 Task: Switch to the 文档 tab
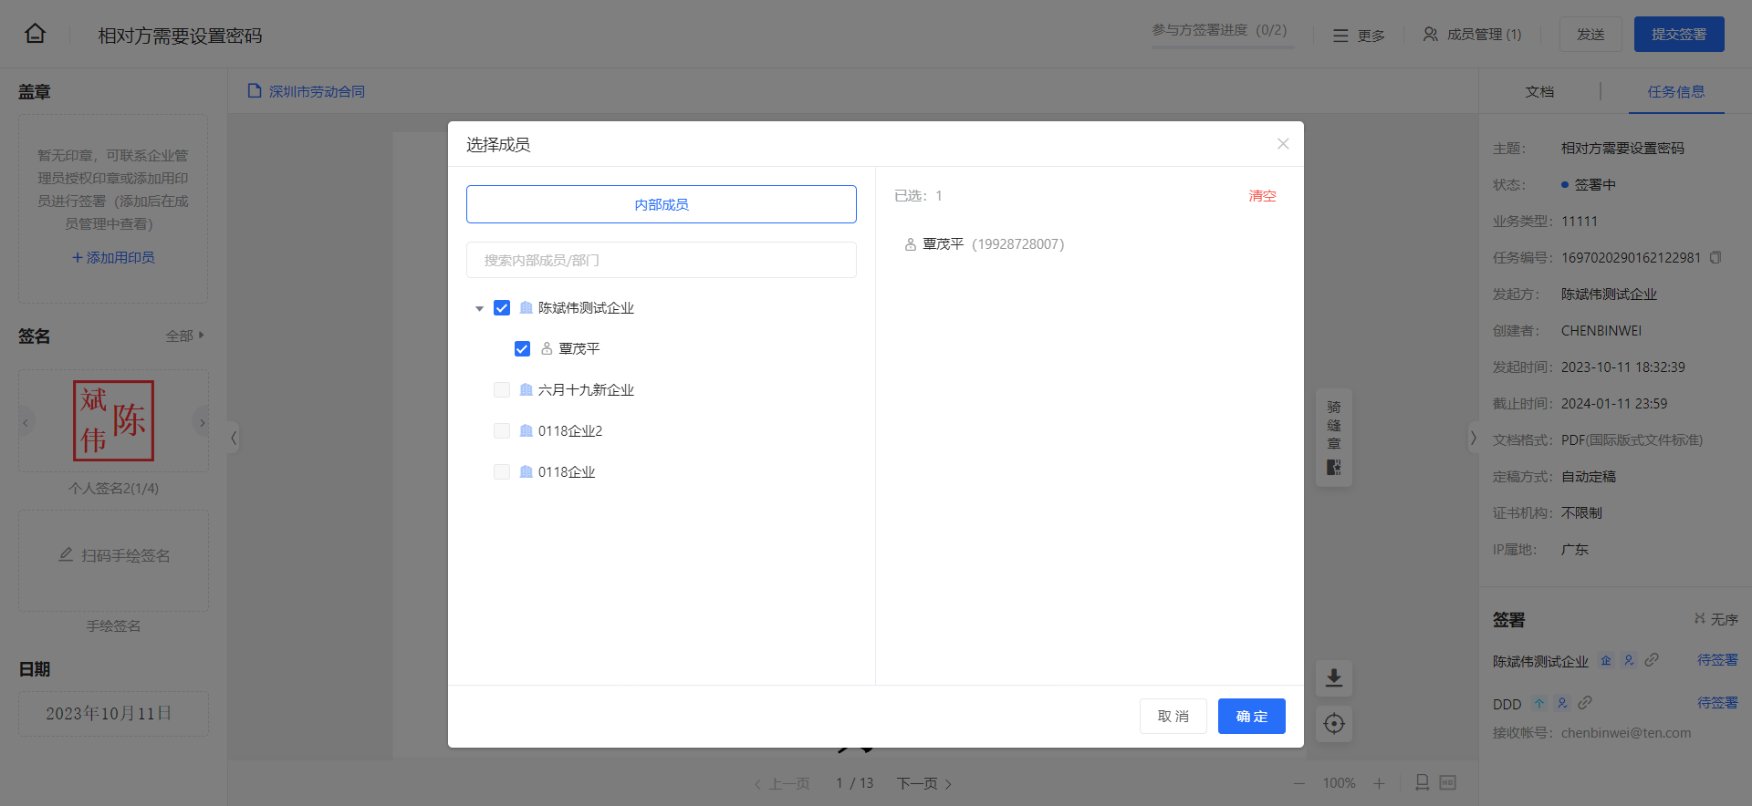1539,92
